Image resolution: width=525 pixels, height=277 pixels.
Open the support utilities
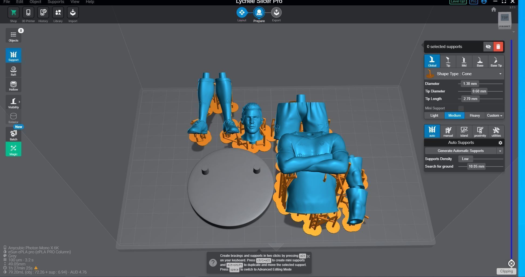[496, 131]
